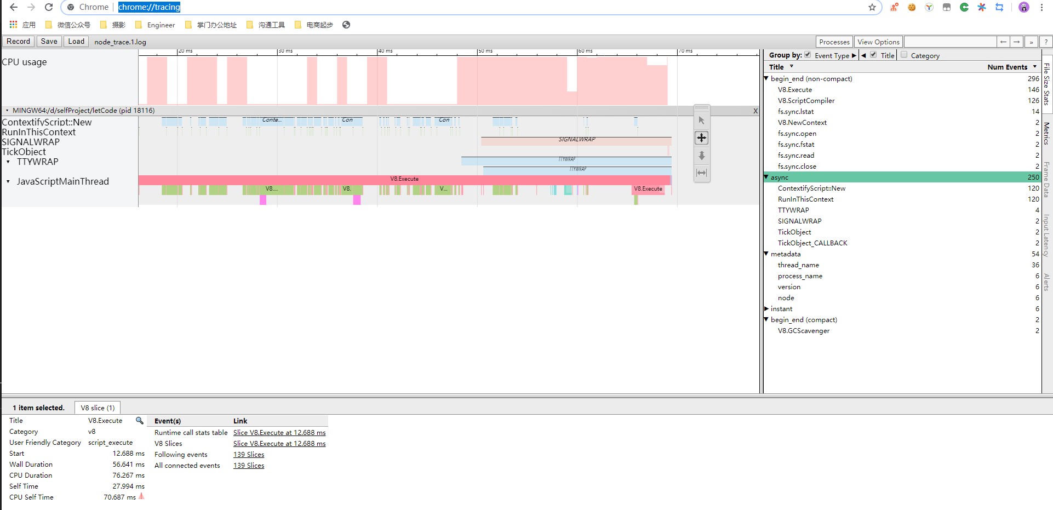Image resolution: width=1053 pixels, height=510 pixels.
Task: Collapse the begin_end (non-compact) group
Action: coord(766,78)
